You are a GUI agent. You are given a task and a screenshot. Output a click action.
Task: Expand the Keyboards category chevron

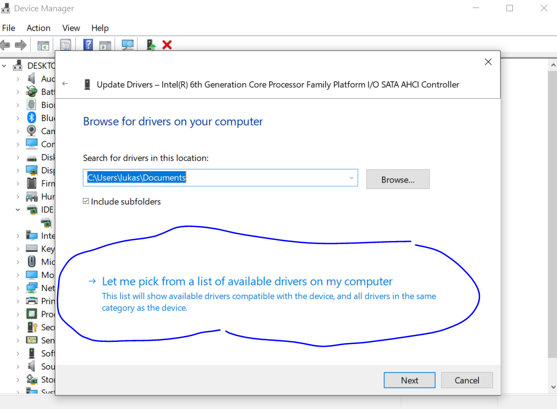click(x=18, y=249)
